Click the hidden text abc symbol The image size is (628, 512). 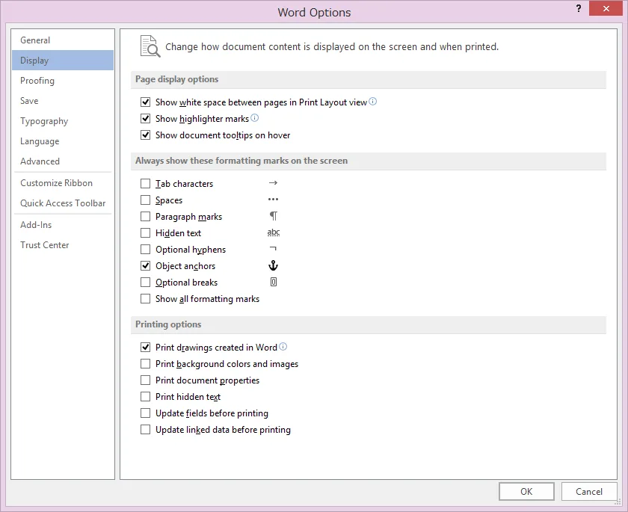point(274,232)
